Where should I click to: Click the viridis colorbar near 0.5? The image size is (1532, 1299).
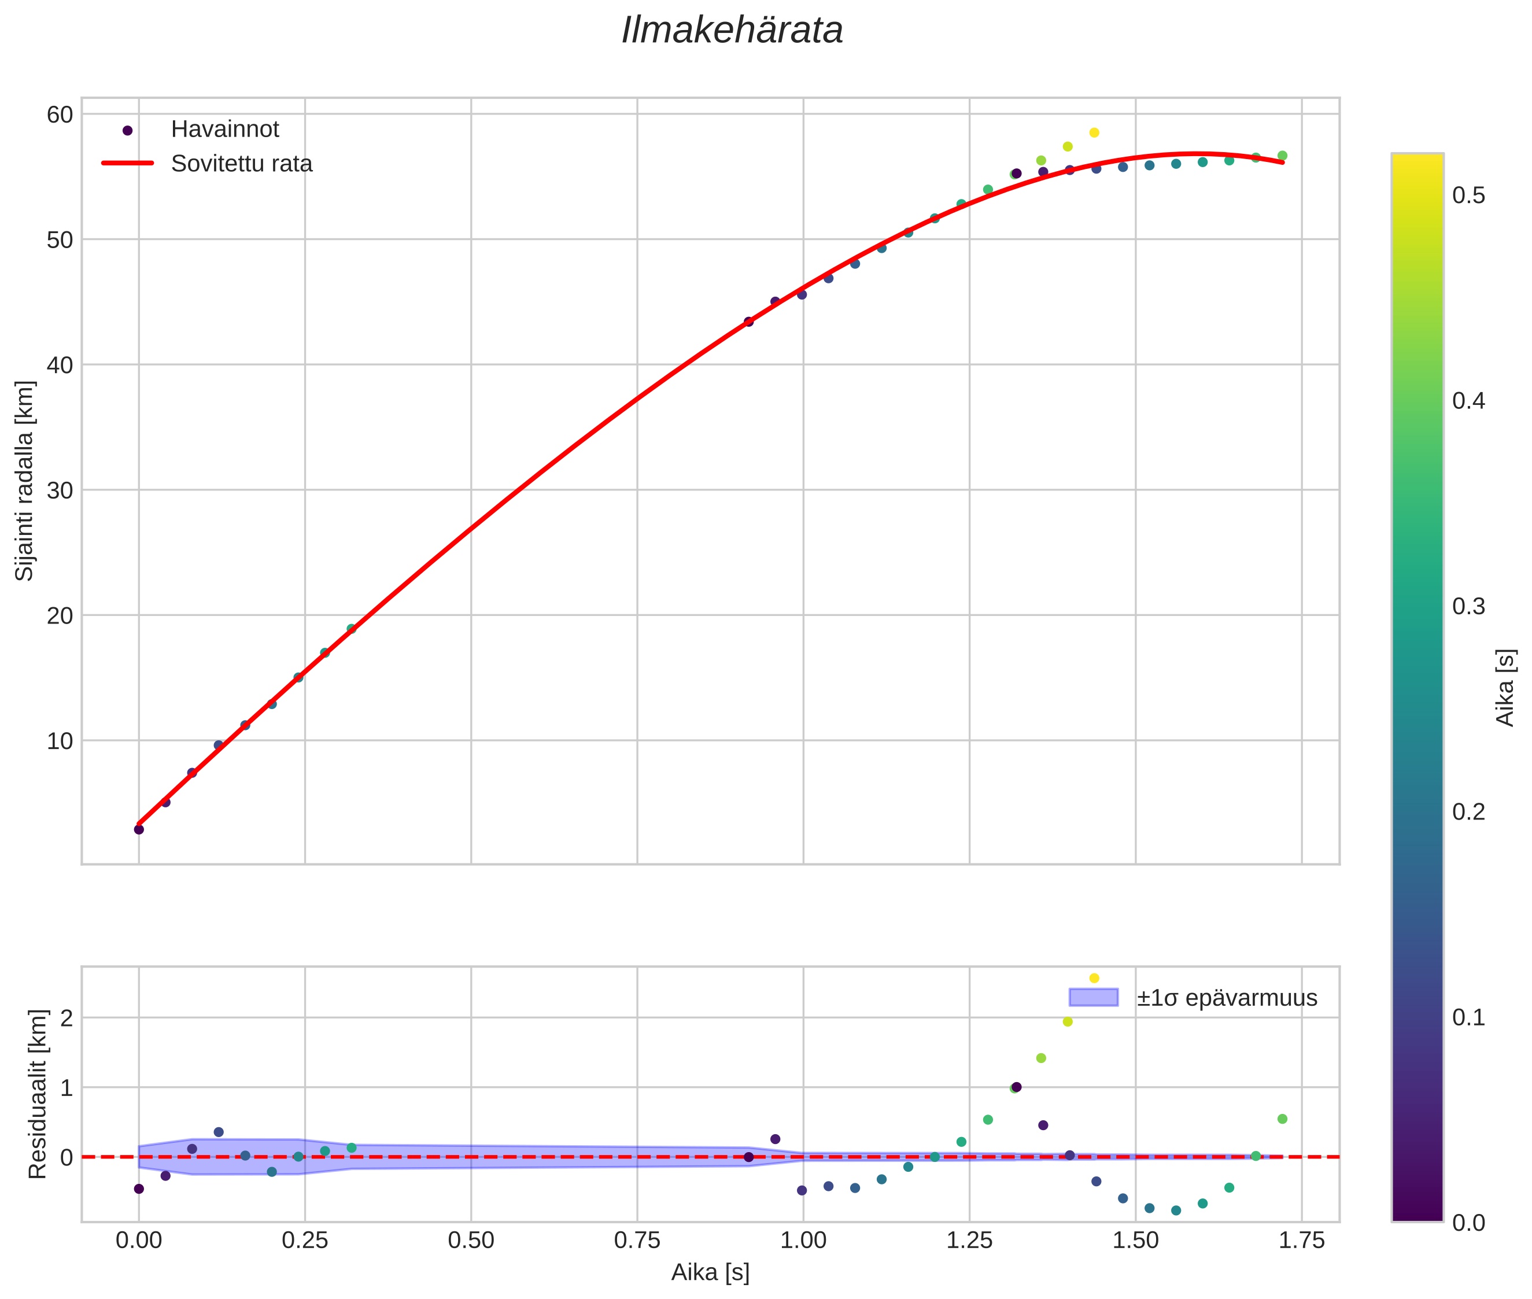click(x=1416, y=196)
